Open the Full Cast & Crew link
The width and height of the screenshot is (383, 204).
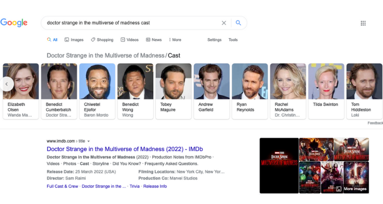tap(62, 186)
